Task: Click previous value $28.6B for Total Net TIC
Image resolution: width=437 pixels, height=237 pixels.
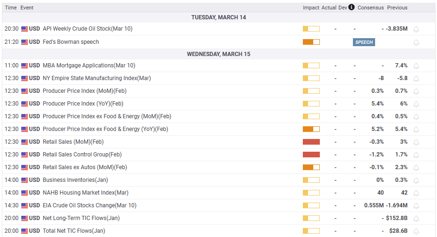Action: tap(399, 231)
